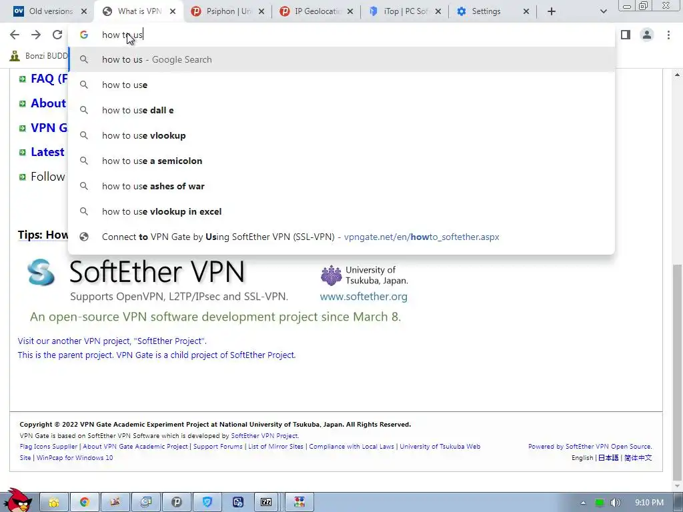Choose the 'how to use vlookup' suggestion
Image resolution: width=683 pixels, height=512 pixels.
[341, 135]
